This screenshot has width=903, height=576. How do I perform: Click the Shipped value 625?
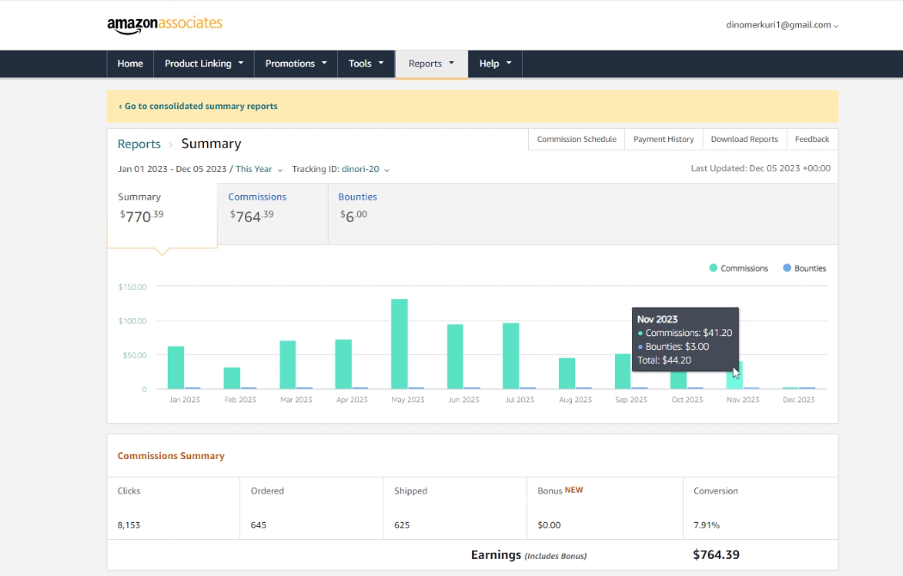402,525
